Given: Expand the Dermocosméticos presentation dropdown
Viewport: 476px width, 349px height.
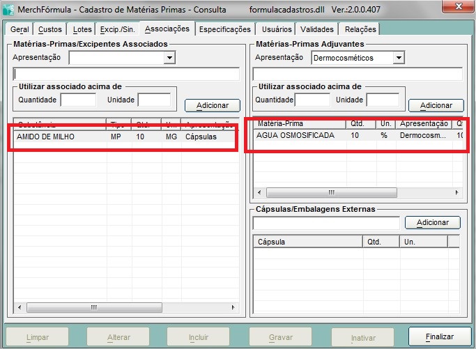Looking at the screenshot, I should click(x=398, y=58).
